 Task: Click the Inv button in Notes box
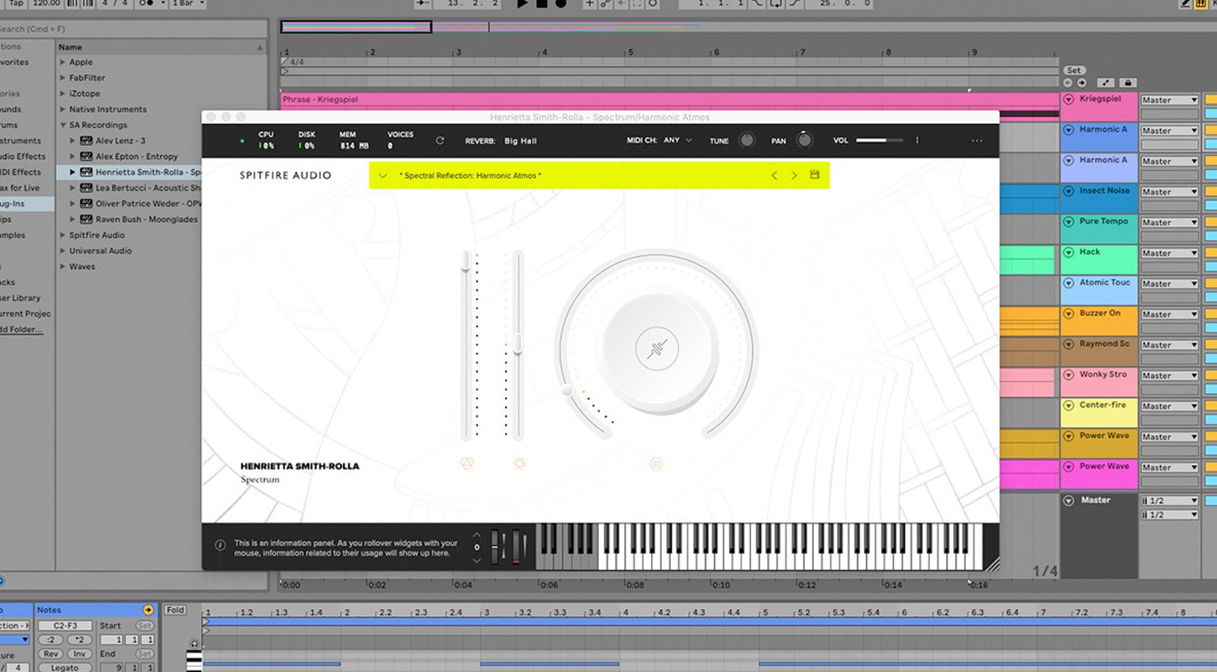click(79, 654)
